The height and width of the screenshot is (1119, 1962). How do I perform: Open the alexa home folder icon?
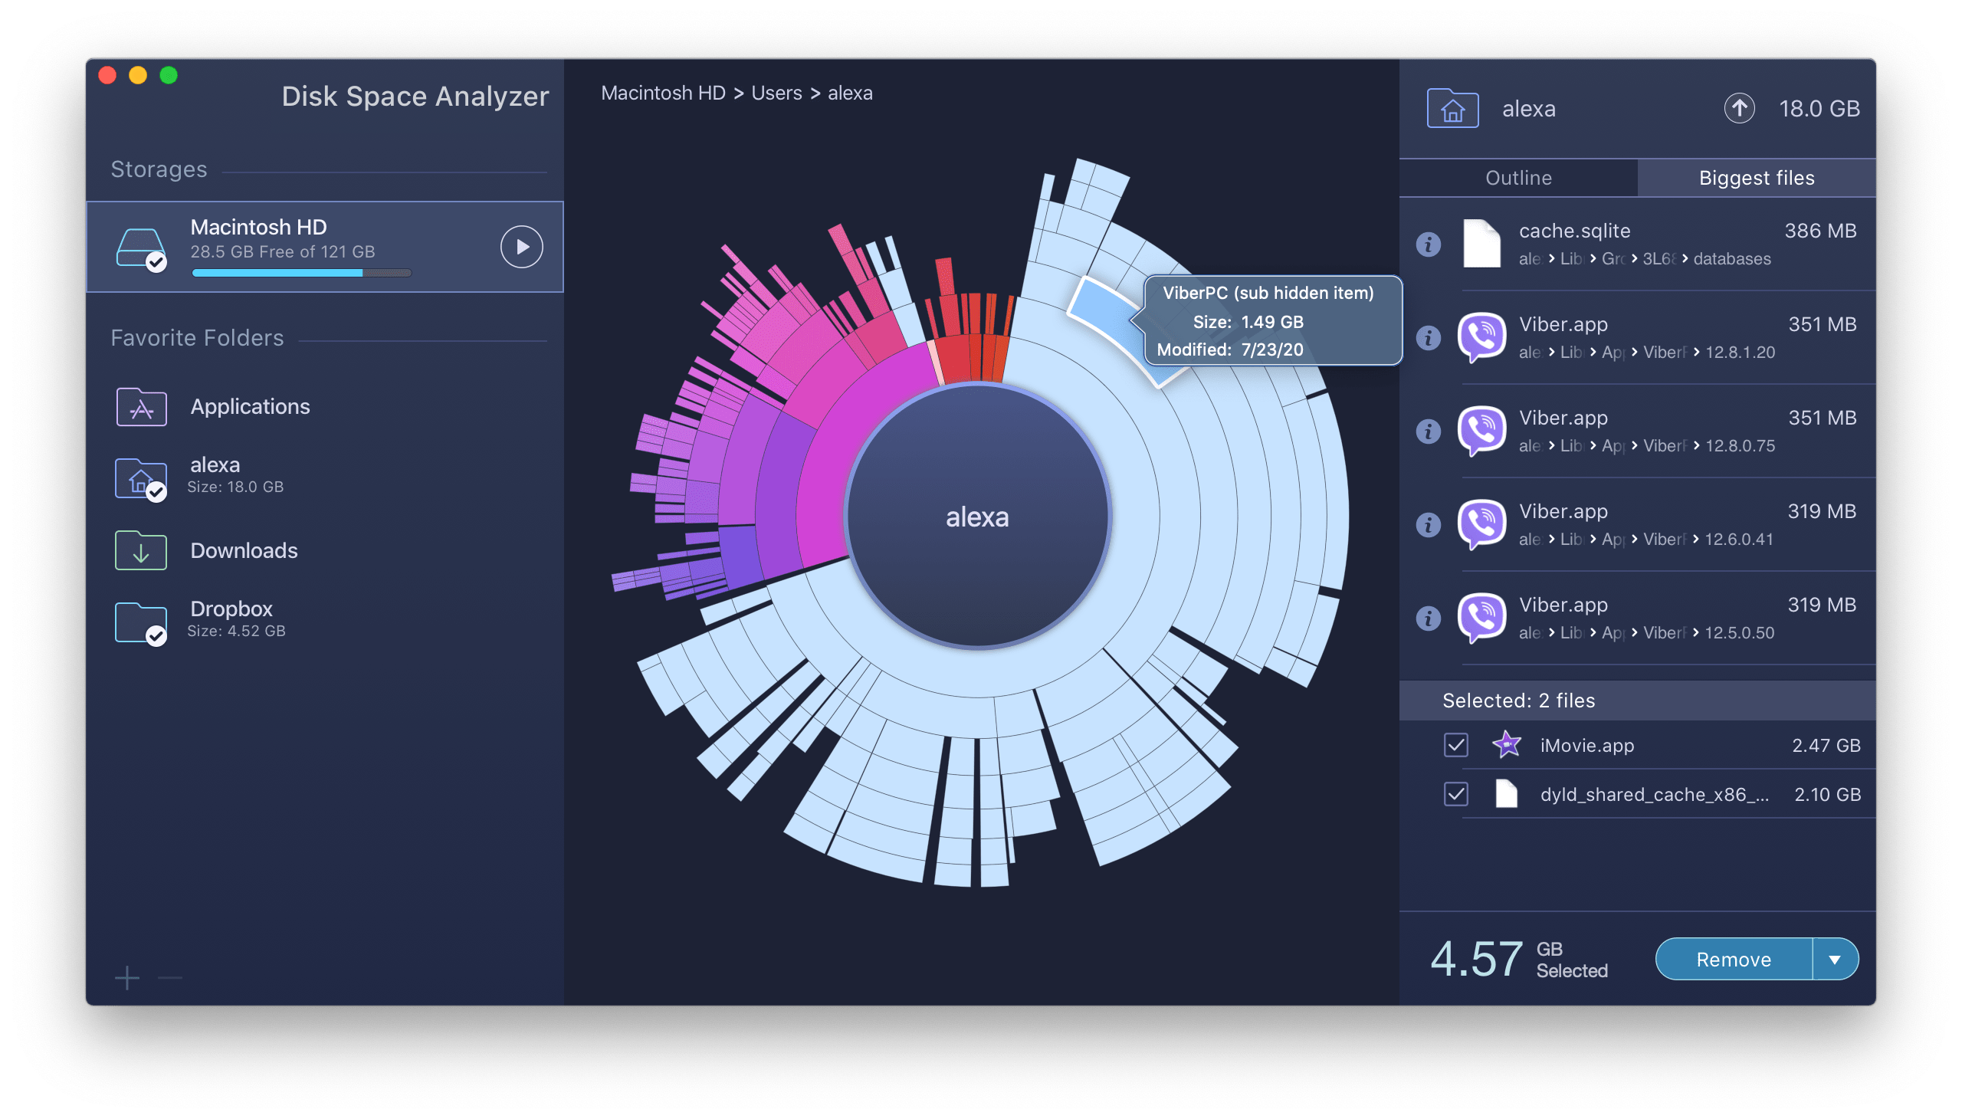pyautogui.click(x=1454, y=108)
